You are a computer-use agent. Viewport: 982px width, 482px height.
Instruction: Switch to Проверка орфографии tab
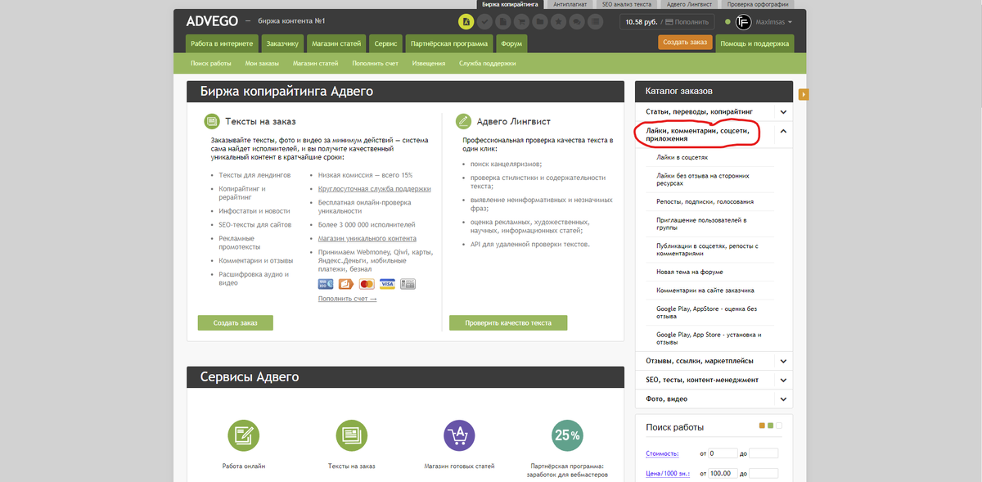click(758, 4)
